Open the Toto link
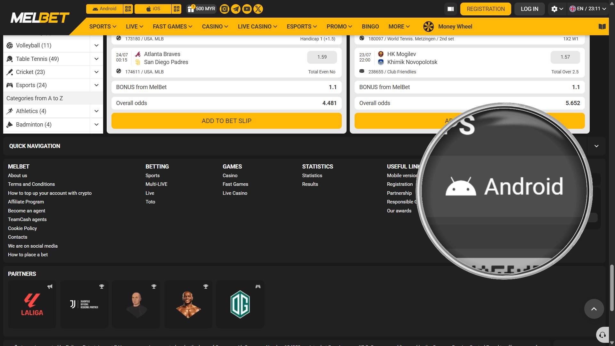Viewport: 615px width, 346px height. tap(150, 202)
